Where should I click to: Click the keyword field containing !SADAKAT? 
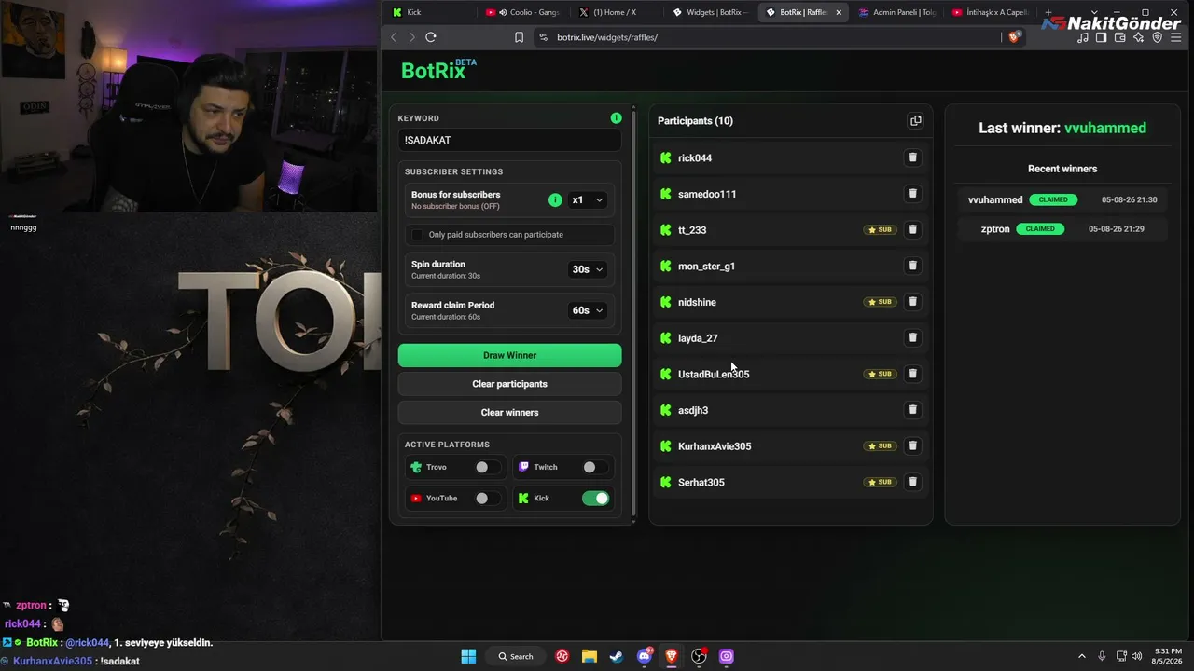pyautogui.click(x=509, y=140)
